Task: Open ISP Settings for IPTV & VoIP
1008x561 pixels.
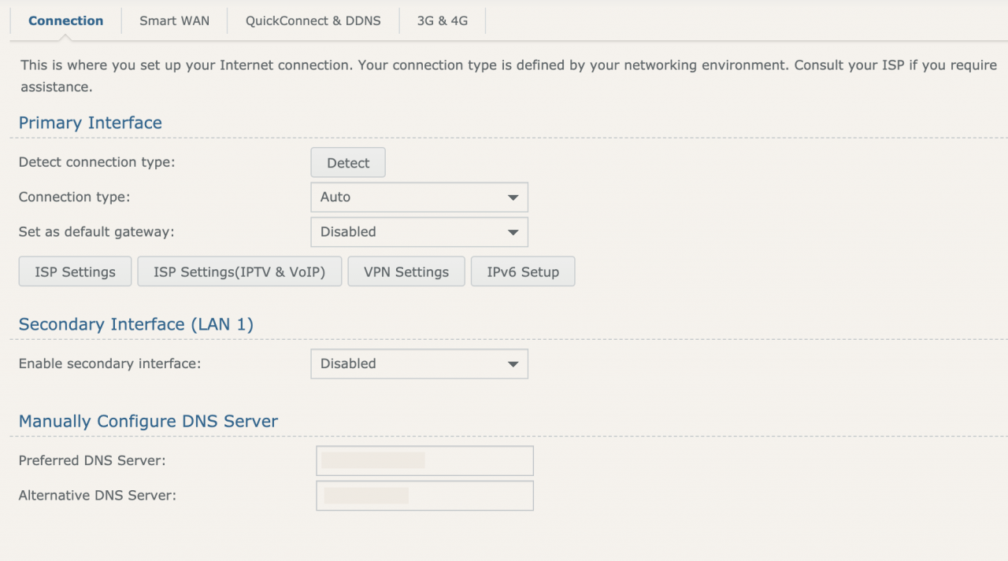Action: pyautogui.click(x=239, y=271)
